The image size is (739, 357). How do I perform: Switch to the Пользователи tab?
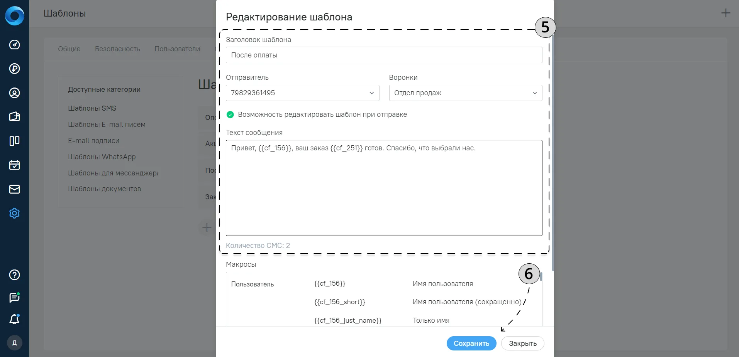177,49
